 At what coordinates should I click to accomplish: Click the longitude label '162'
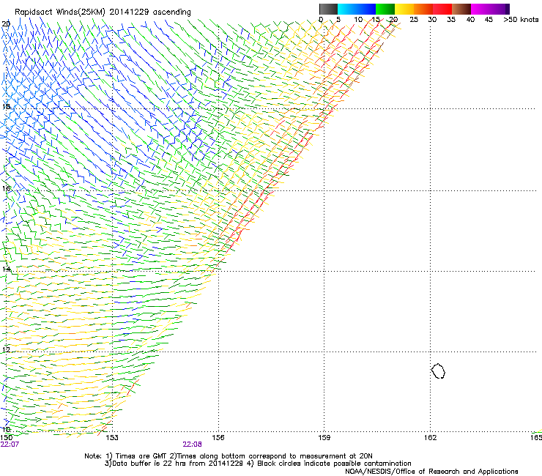pos(431,438)
